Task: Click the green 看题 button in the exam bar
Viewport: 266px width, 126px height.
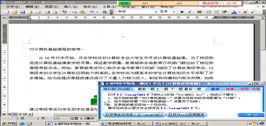Action: coord(124,3)
